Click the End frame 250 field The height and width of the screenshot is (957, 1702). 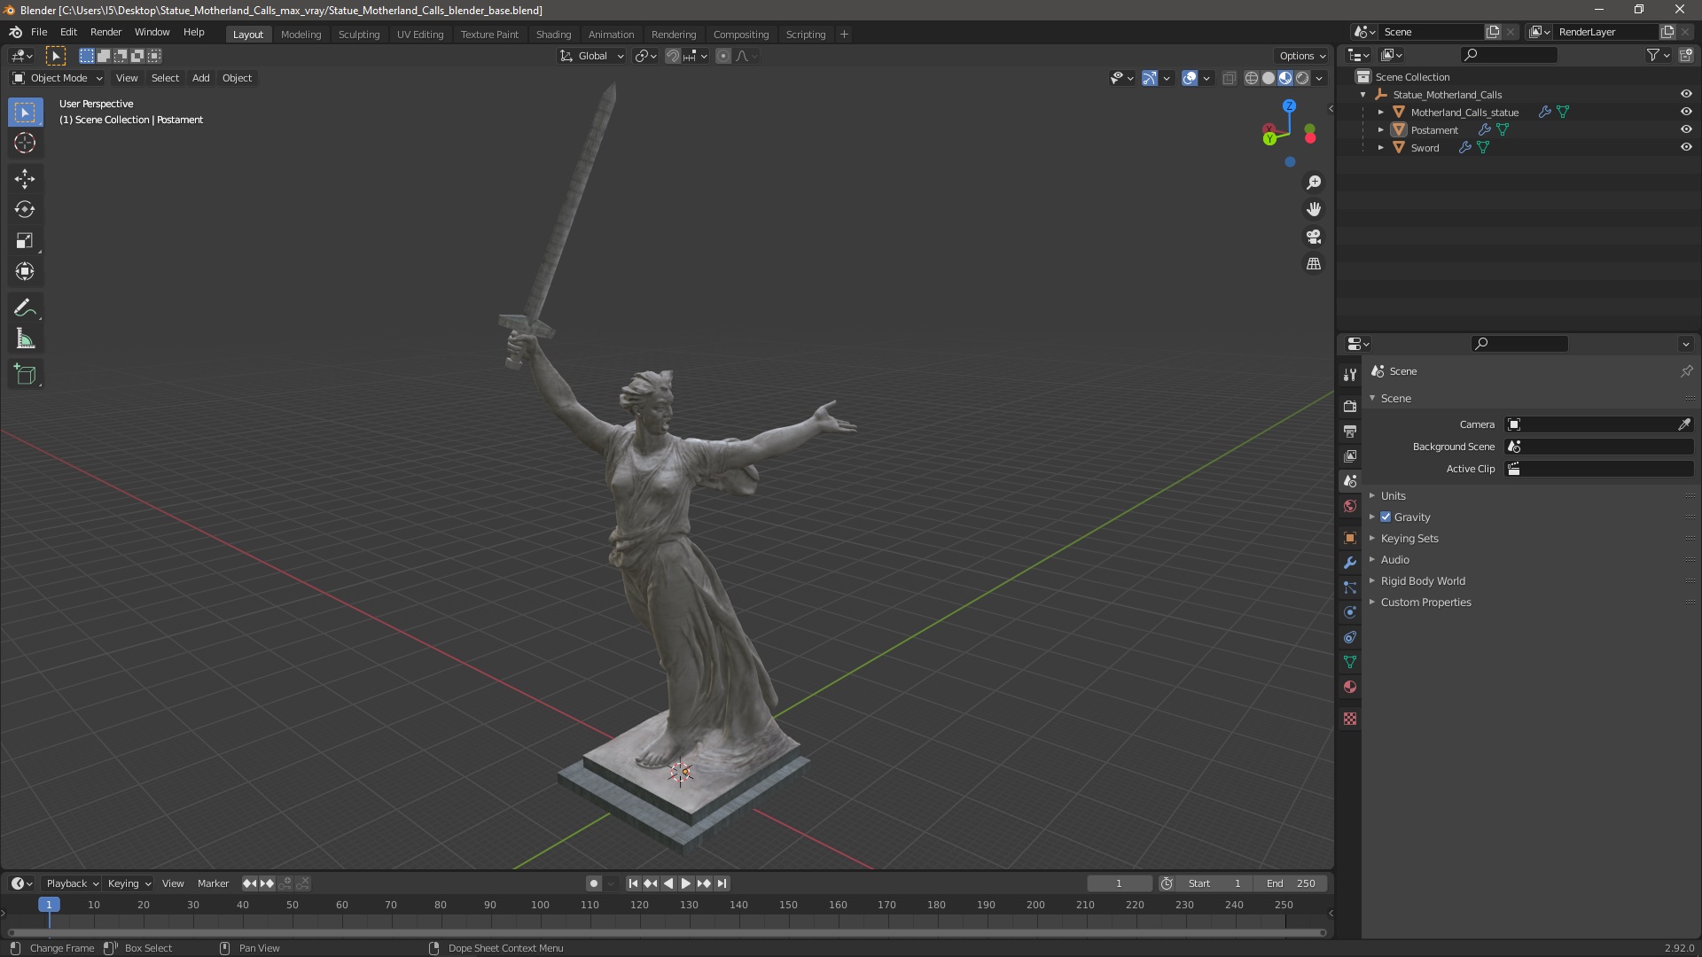point(1291,883)
